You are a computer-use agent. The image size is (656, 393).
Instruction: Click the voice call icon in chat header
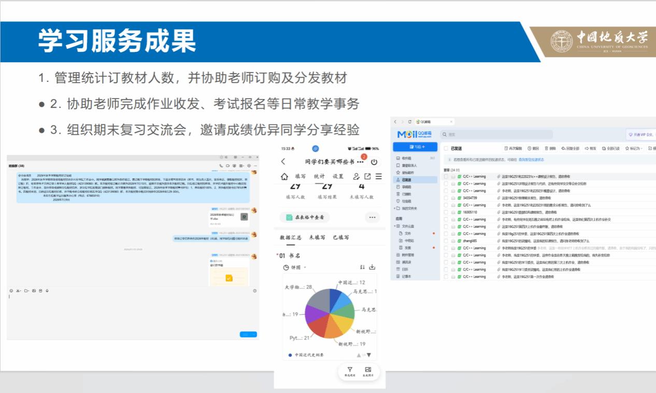(x=221, y=166)
